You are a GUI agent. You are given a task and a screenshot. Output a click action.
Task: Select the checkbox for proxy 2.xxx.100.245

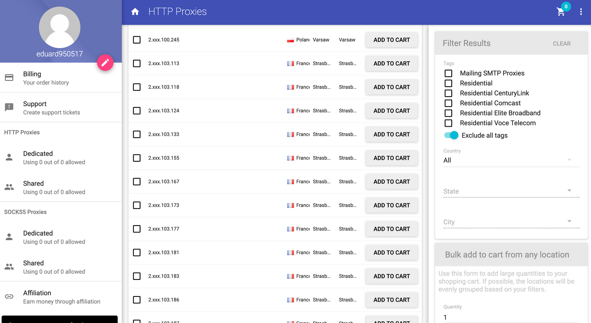coord(137,40)
